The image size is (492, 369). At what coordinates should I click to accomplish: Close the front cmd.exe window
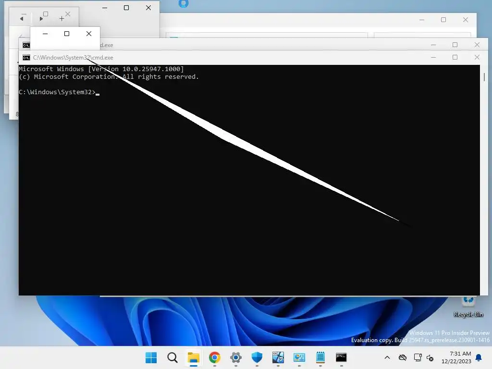click(x=477, y=57)
